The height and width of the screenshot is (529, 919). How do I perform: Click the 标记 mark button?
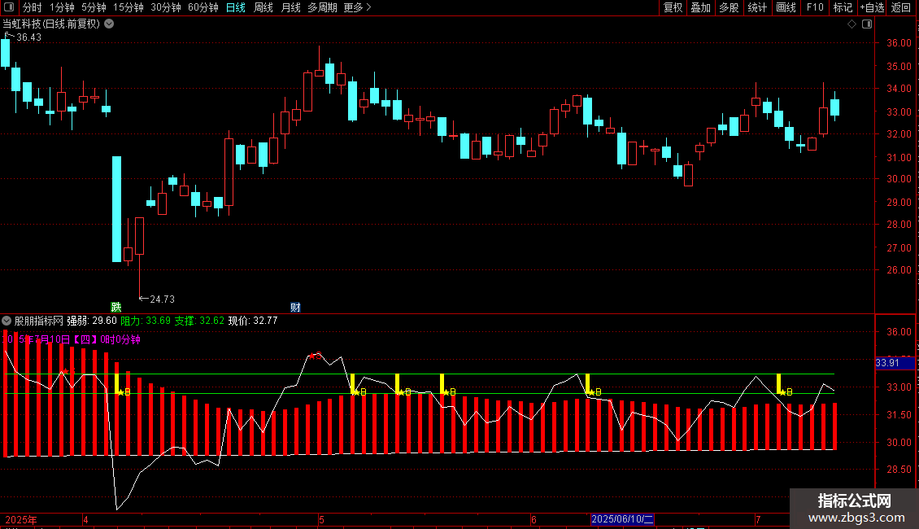[x=843, y=7]
